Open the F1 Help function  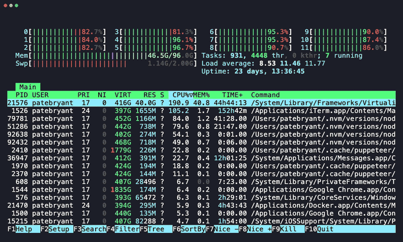click(23, 229)
